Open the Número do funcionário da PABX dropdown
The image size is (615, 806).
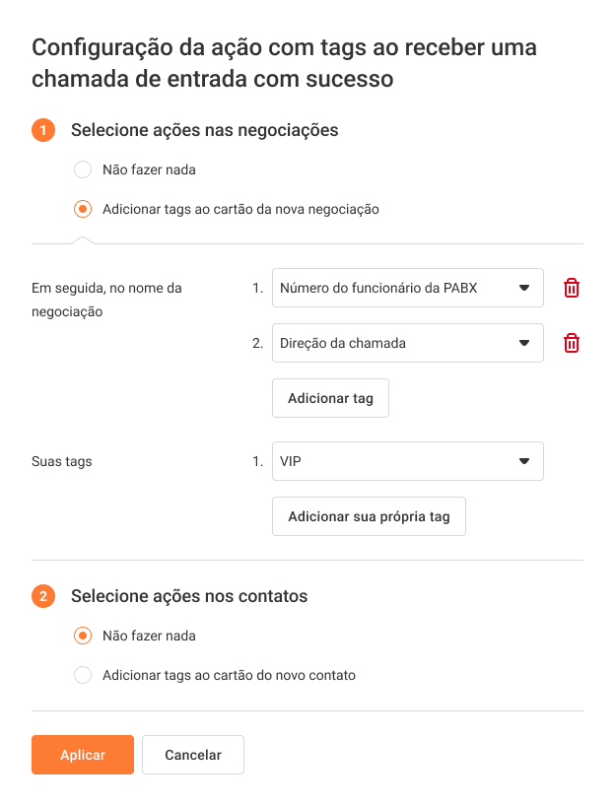pyautogui.click(x=408, y=288)
